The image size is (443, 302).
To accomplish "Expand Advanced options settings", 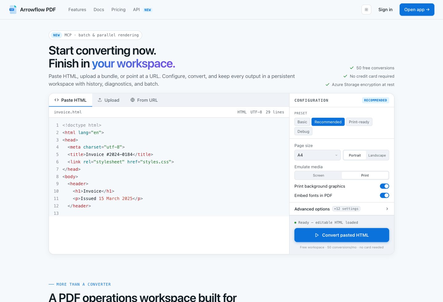I will click(x=342, y=209).
